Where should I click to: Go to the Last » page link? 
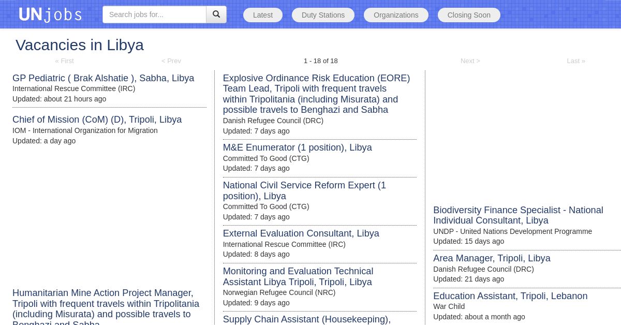(x=576, y=61)
